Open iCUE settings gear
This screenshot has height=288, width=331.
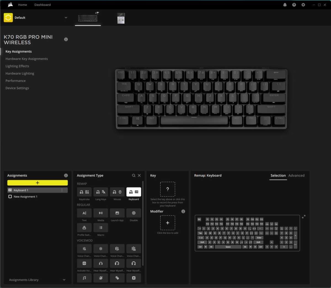point(303,5)
